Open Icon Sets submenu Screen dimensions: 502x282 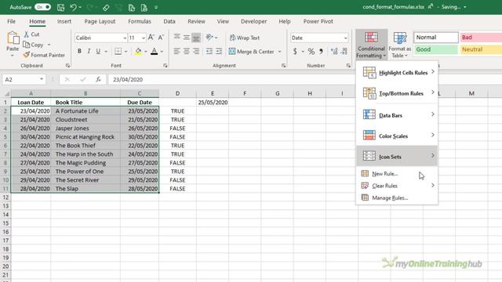pyautogui.click(x=397, y=156)
